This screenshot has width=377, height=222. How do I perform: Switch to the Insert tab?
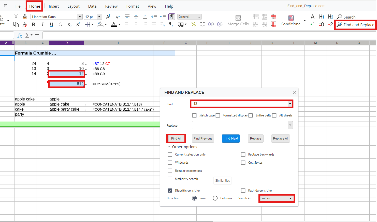(x=54, y=6)
